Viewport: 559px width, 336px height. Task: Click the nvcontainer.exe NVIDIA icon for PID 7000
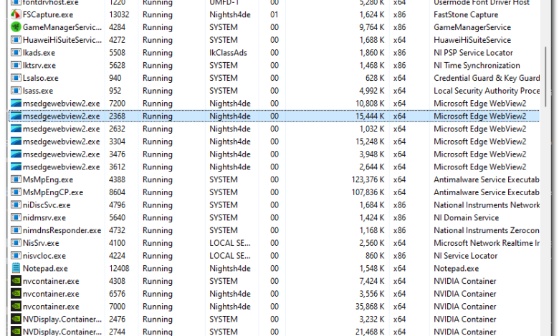click(16, 307)
